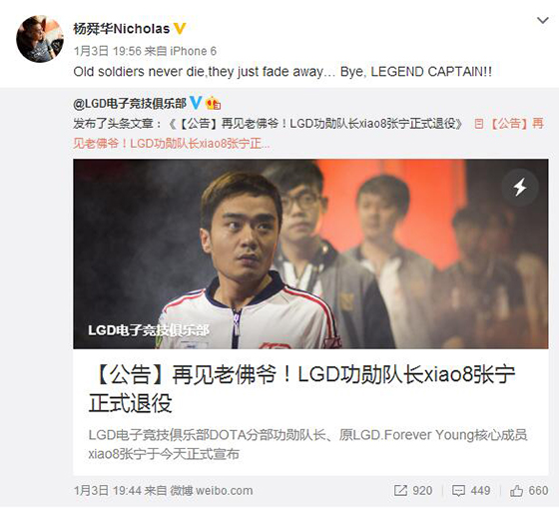Open the original 1月3日 19:44 timestamp
The width and height of the screenshot is (559, 508).
[x=108, y=490]
